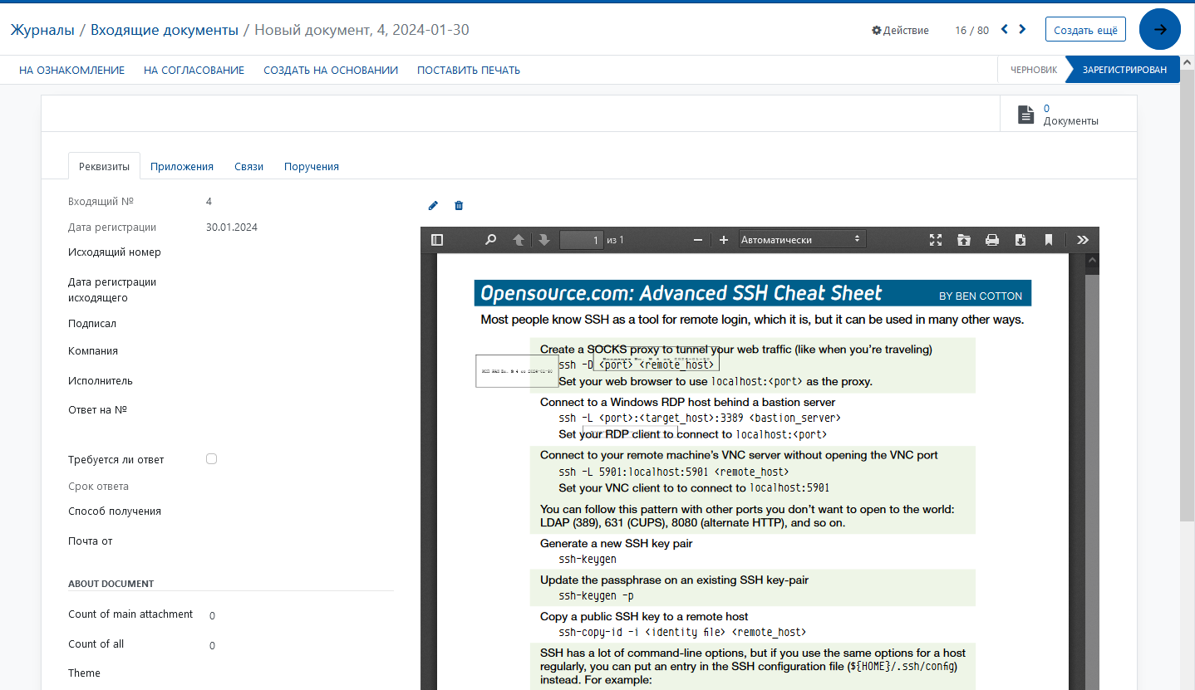Click the ABOUT DOCUMENT section header

pyautogui.click(x=111, y=584)
